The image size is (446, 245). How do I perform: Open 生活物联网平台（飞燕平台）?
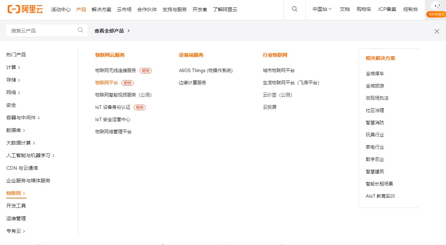[291, 83]
